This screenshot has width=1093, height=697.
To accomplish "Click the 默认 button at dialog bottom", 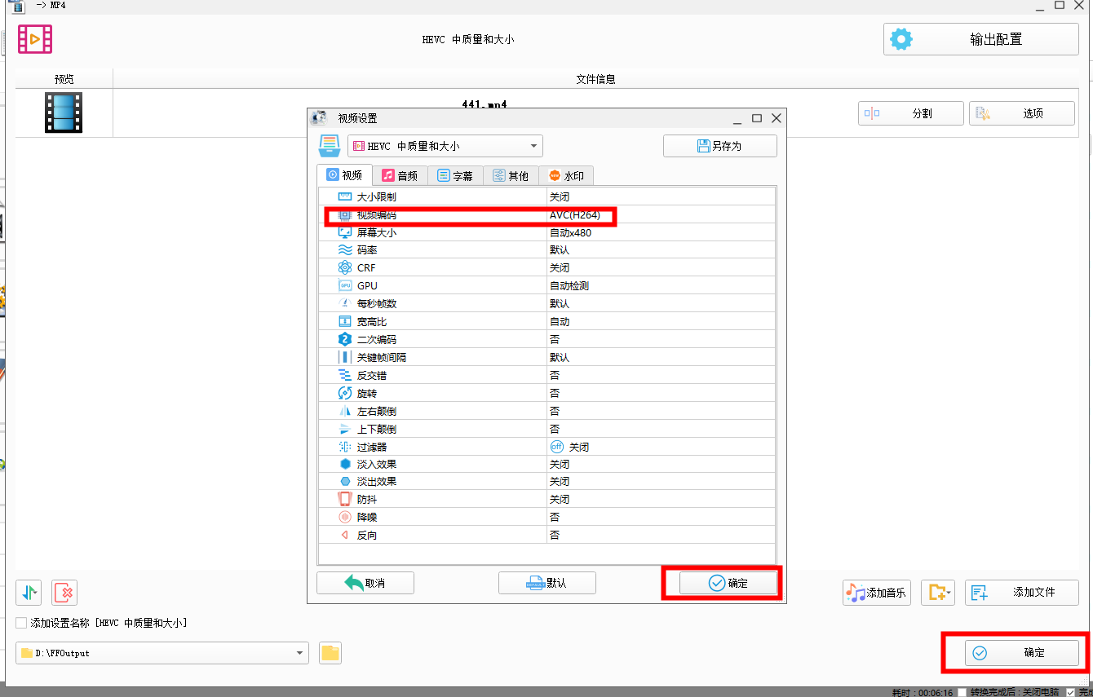I will (x=547, y=583).
